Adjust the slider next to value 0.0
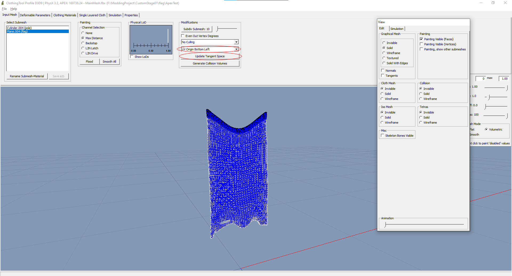512x276 pixels. pos(496,106)
